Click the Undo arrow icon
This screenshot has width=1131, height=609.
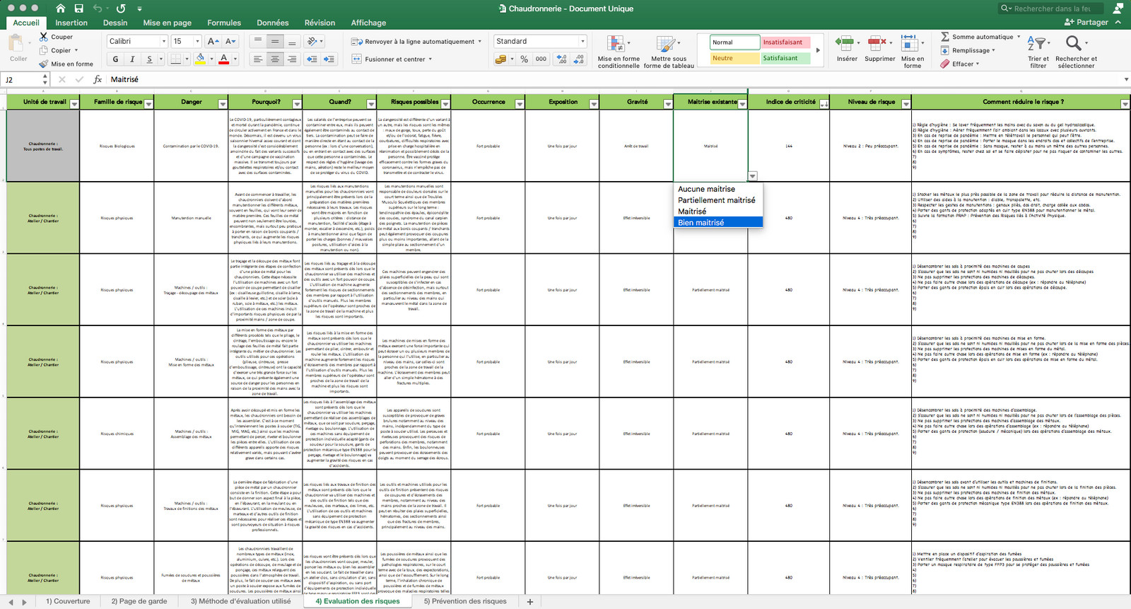pos(98,8)
